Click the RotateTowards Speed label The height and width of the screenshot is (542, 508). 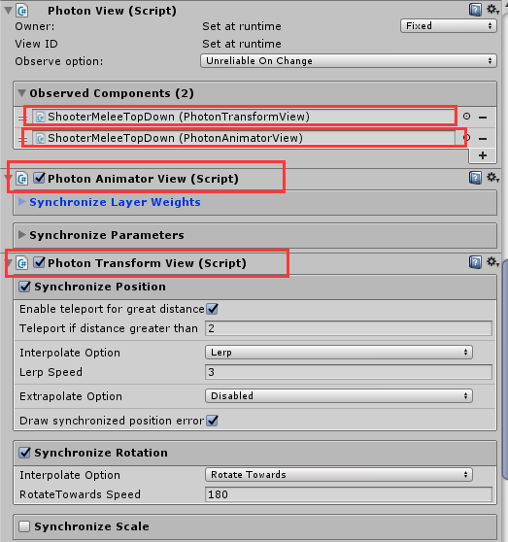[x=80, y=494]
